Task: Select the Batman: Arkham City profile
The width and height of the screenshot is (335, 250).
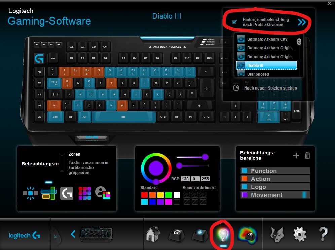Action: click(267, 39)
